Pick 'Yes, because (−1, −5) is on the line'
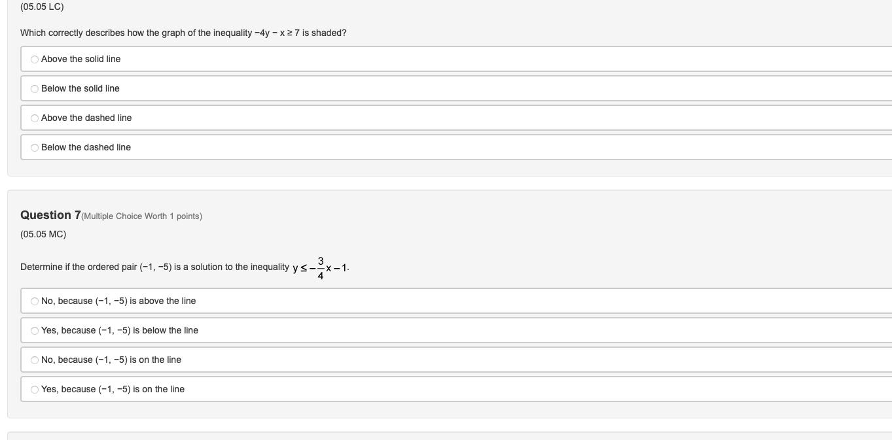This screenshot has height=440, width=892. 34,389
